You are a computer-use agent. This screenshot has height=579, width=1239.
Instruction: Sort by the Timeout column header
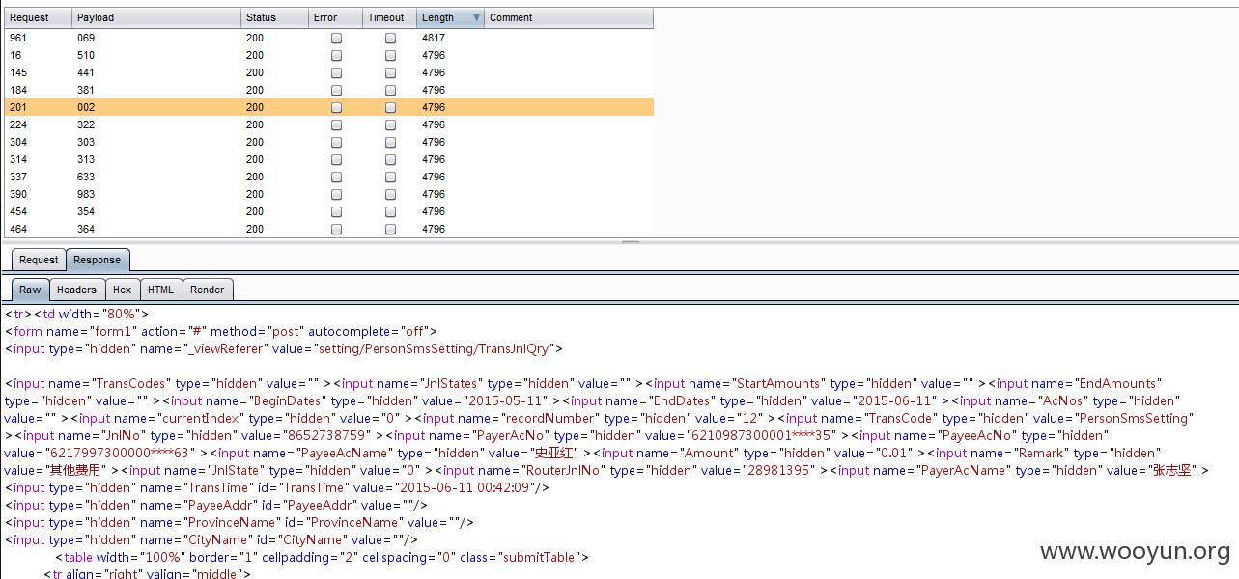point(389,17)
